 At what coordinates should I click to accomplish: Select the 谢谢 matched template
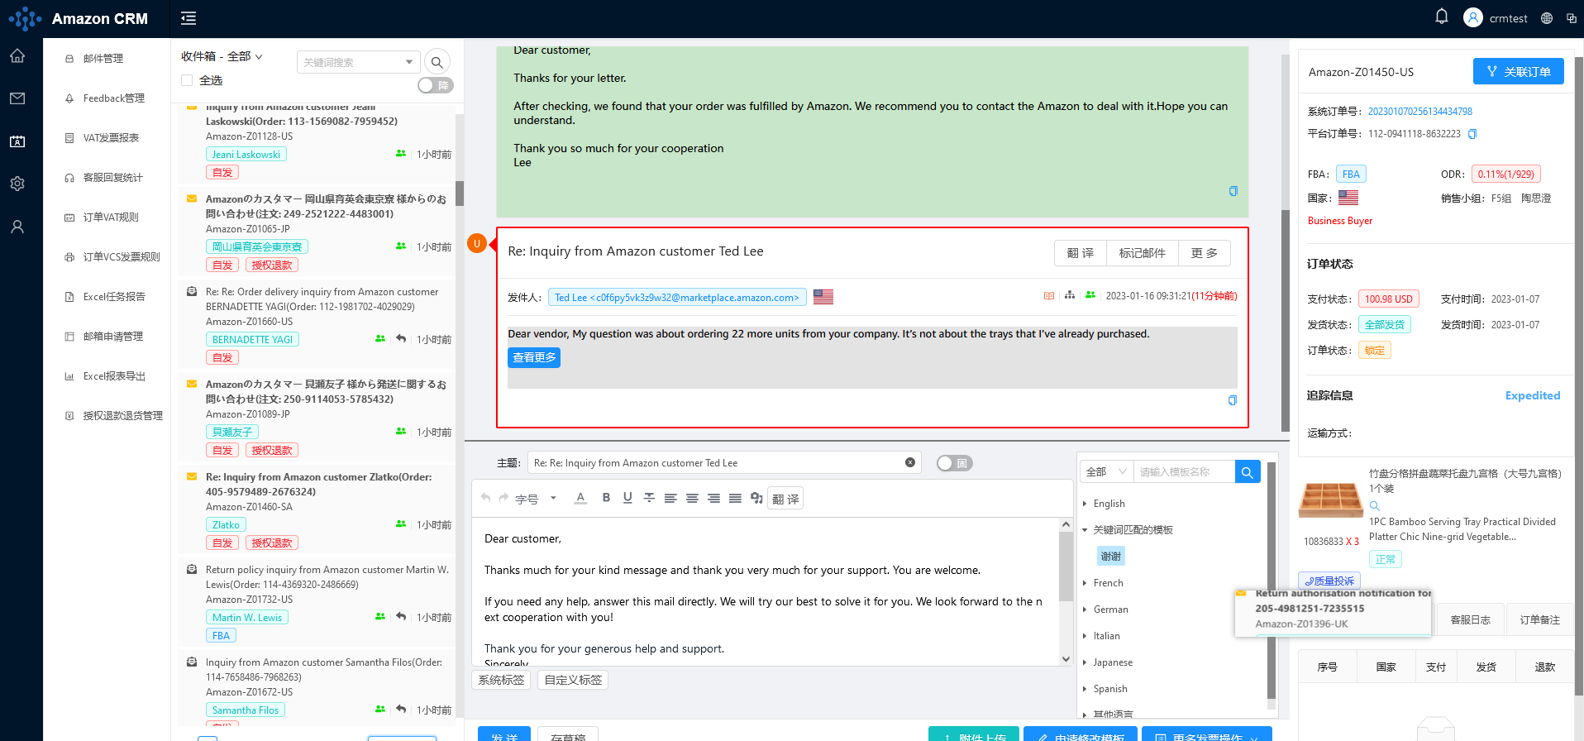point(1111,556)
